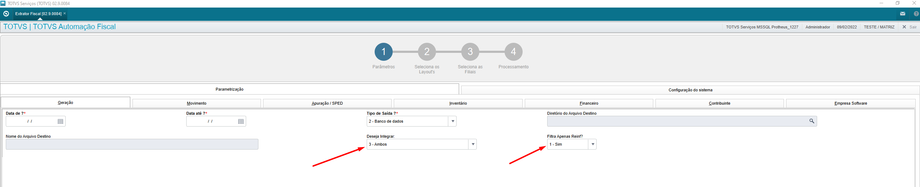Go to step 4 Processamento circle
The width and height of the screenshot is (920, 187).
coord(514,52)
